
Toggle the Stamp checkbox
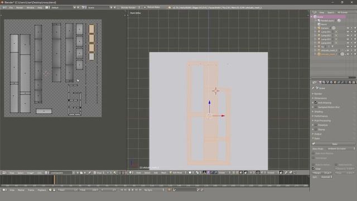pyautogui.click(x=316, y=130)
